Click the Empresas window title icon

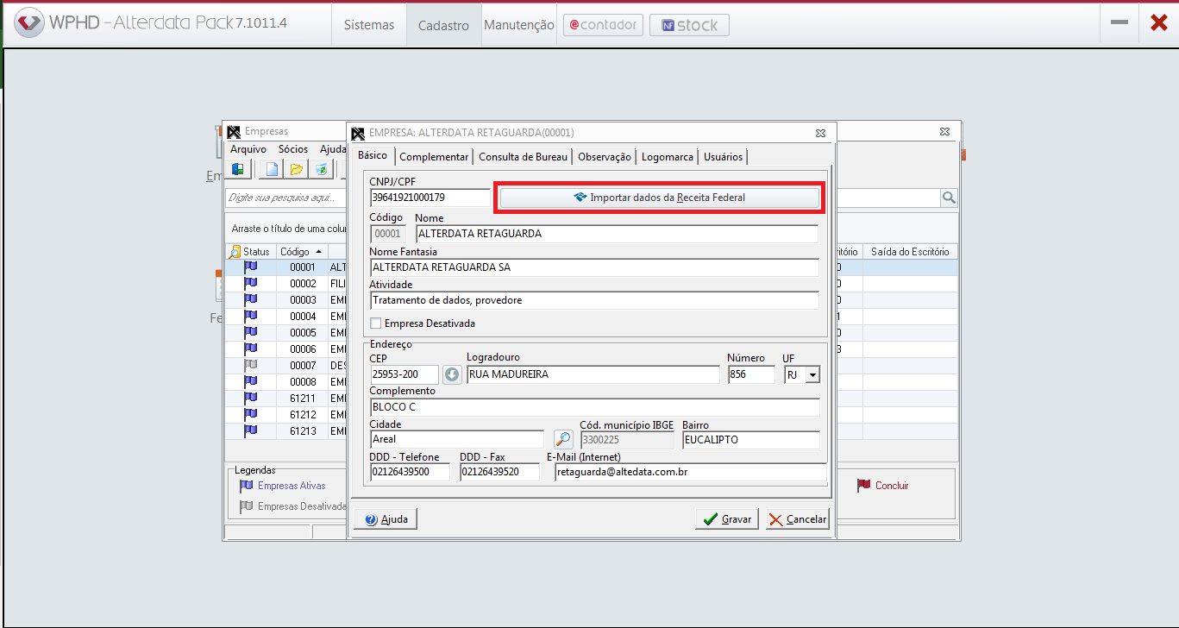[x=234, y=132]
